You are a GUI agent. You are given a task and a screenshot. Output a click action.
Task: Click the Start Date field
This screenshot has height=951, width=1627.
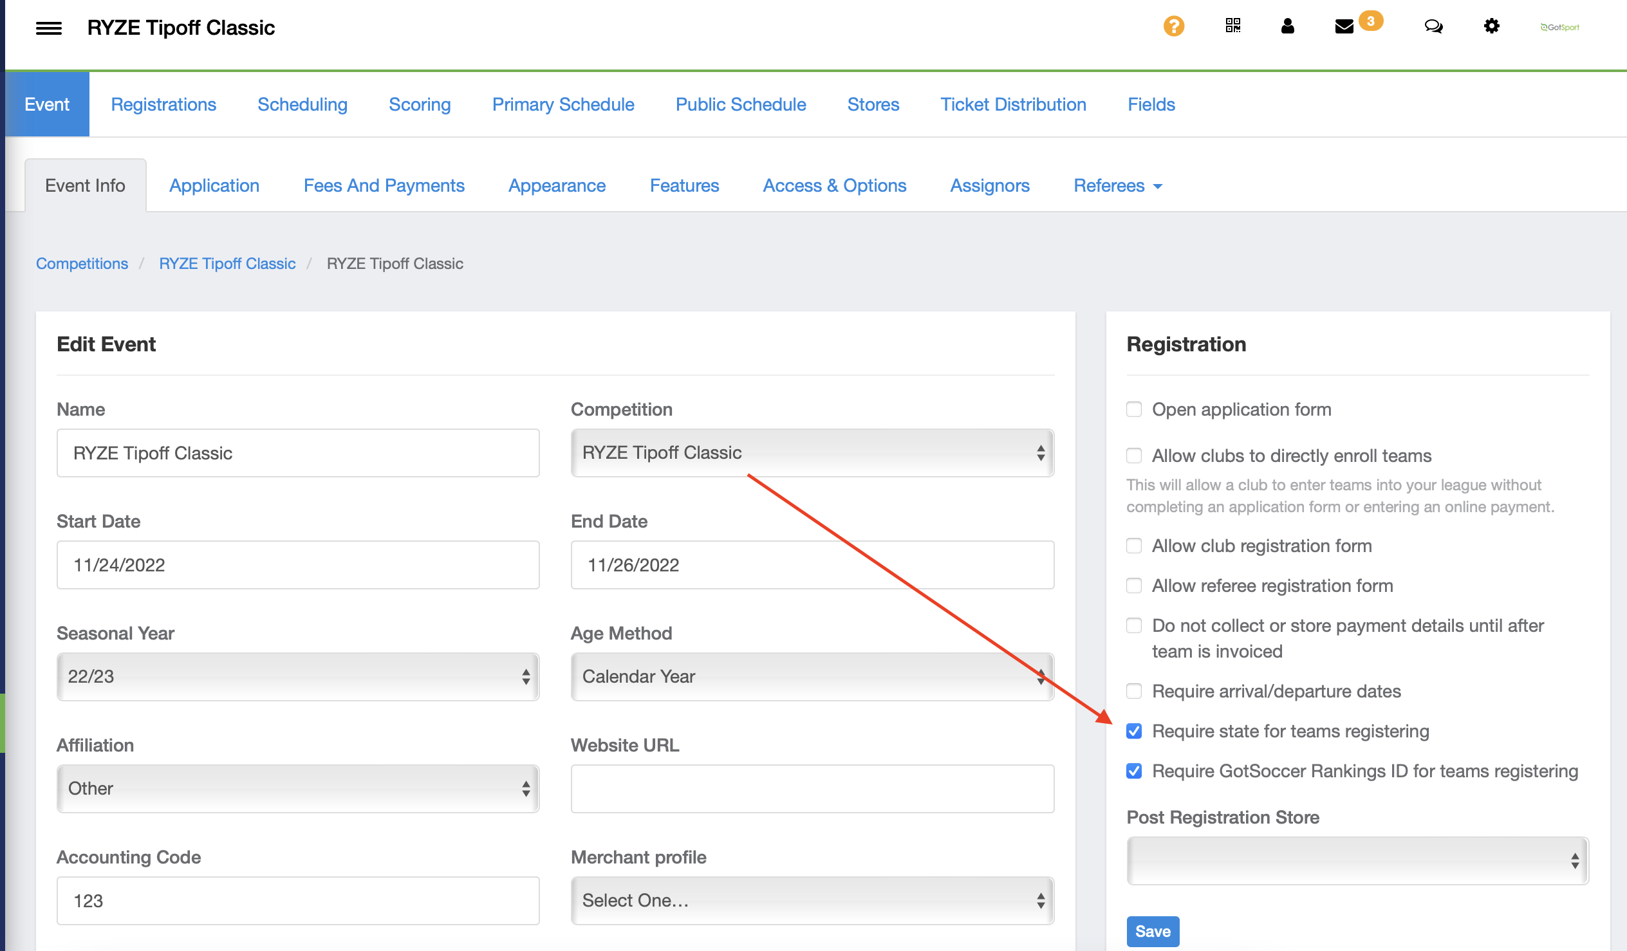click(x=297, y=565)
